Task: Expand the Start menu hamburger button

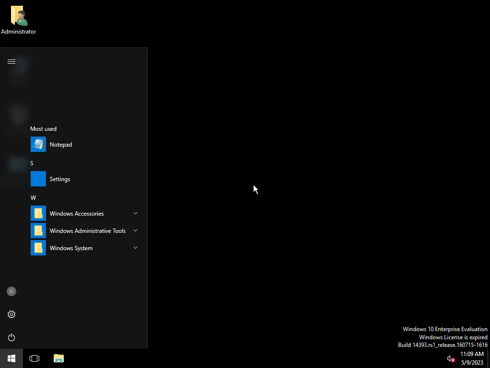Action: tap(11, 62)
